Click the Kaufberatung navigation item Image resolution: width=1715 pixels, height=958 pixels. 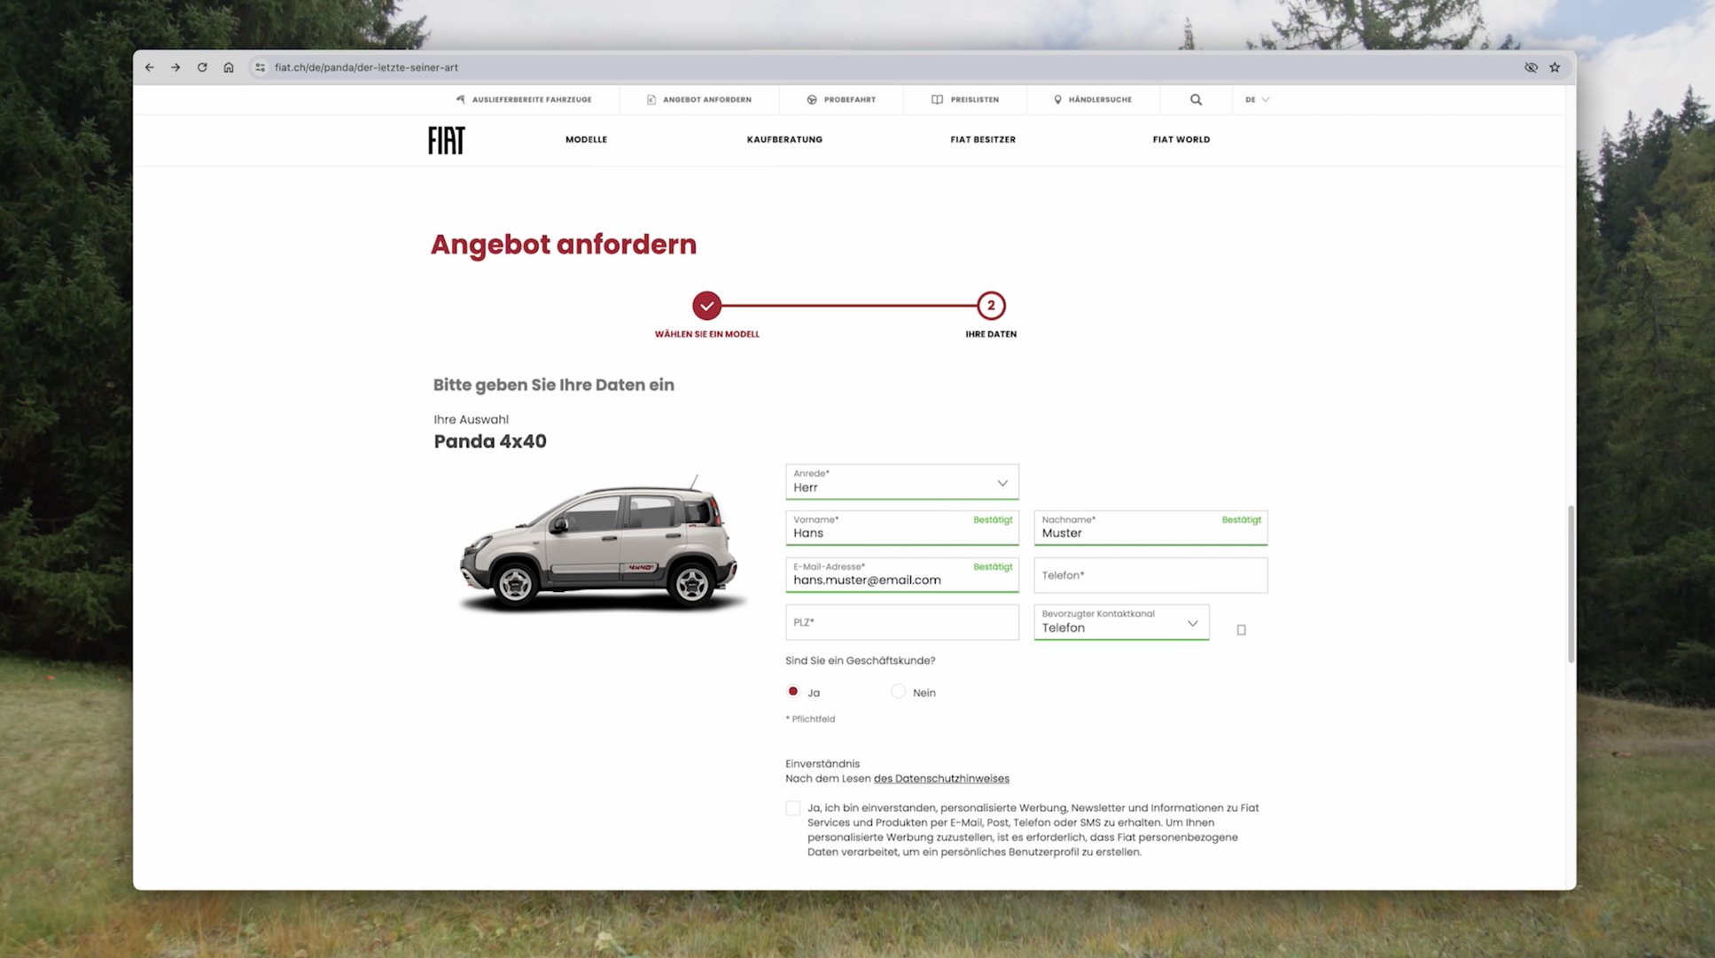pos(784,139)
